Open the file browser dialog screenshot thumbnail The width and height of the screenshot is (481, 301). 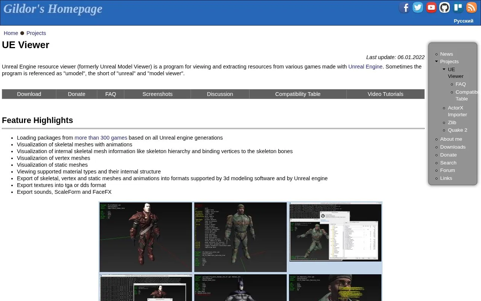(335, 232)
